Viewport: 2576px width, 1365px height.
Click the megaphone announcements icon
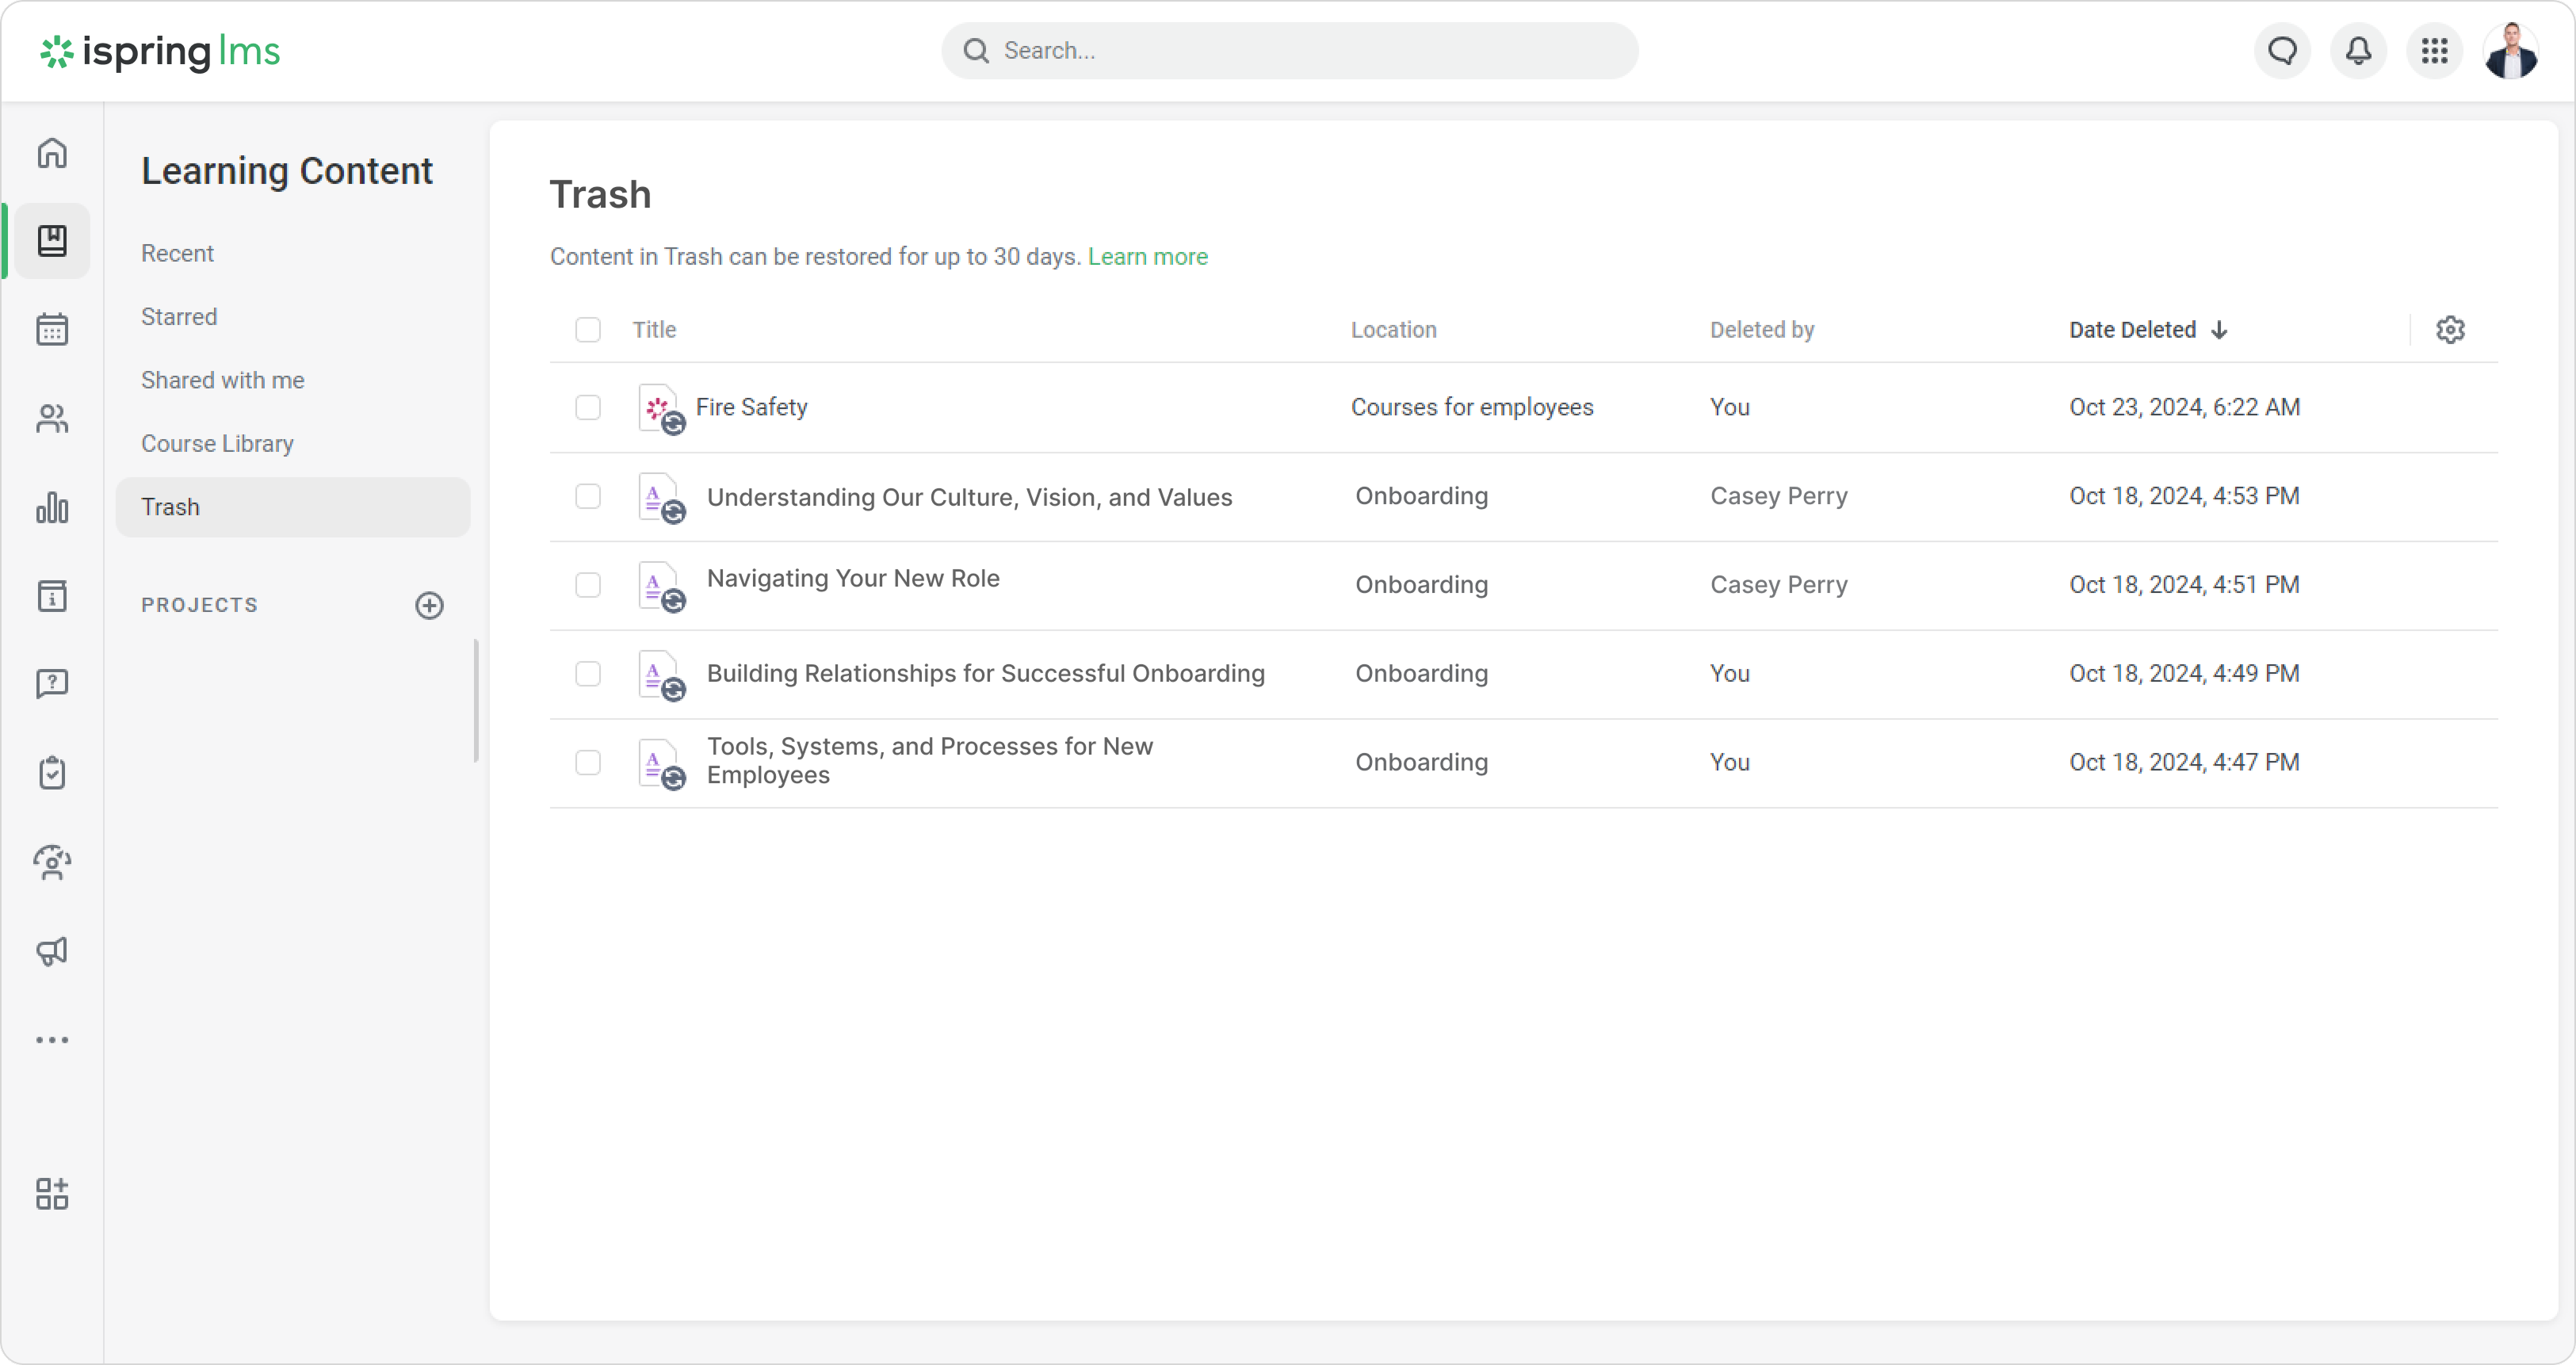(52, 950)
